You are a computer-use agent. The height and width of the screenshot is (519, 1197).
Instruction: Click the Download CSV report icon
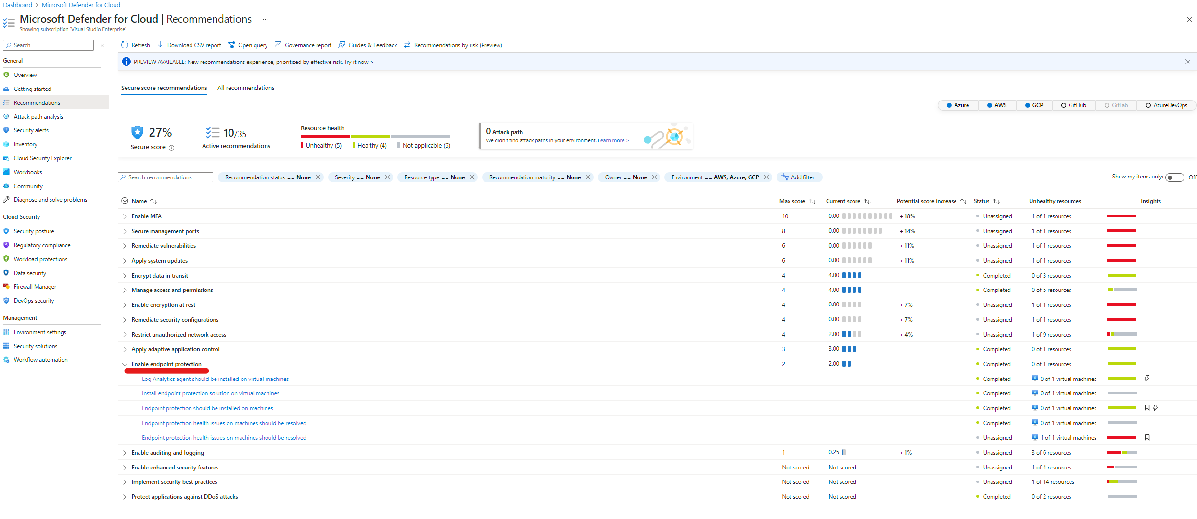pyautogui.click(x=160, y=45)
